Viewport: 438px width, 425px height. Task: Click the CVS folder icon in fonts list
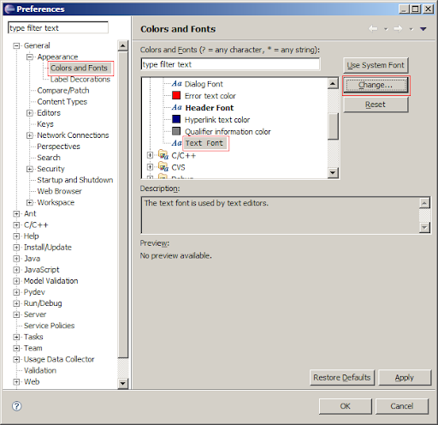click(x=163, y=167)
